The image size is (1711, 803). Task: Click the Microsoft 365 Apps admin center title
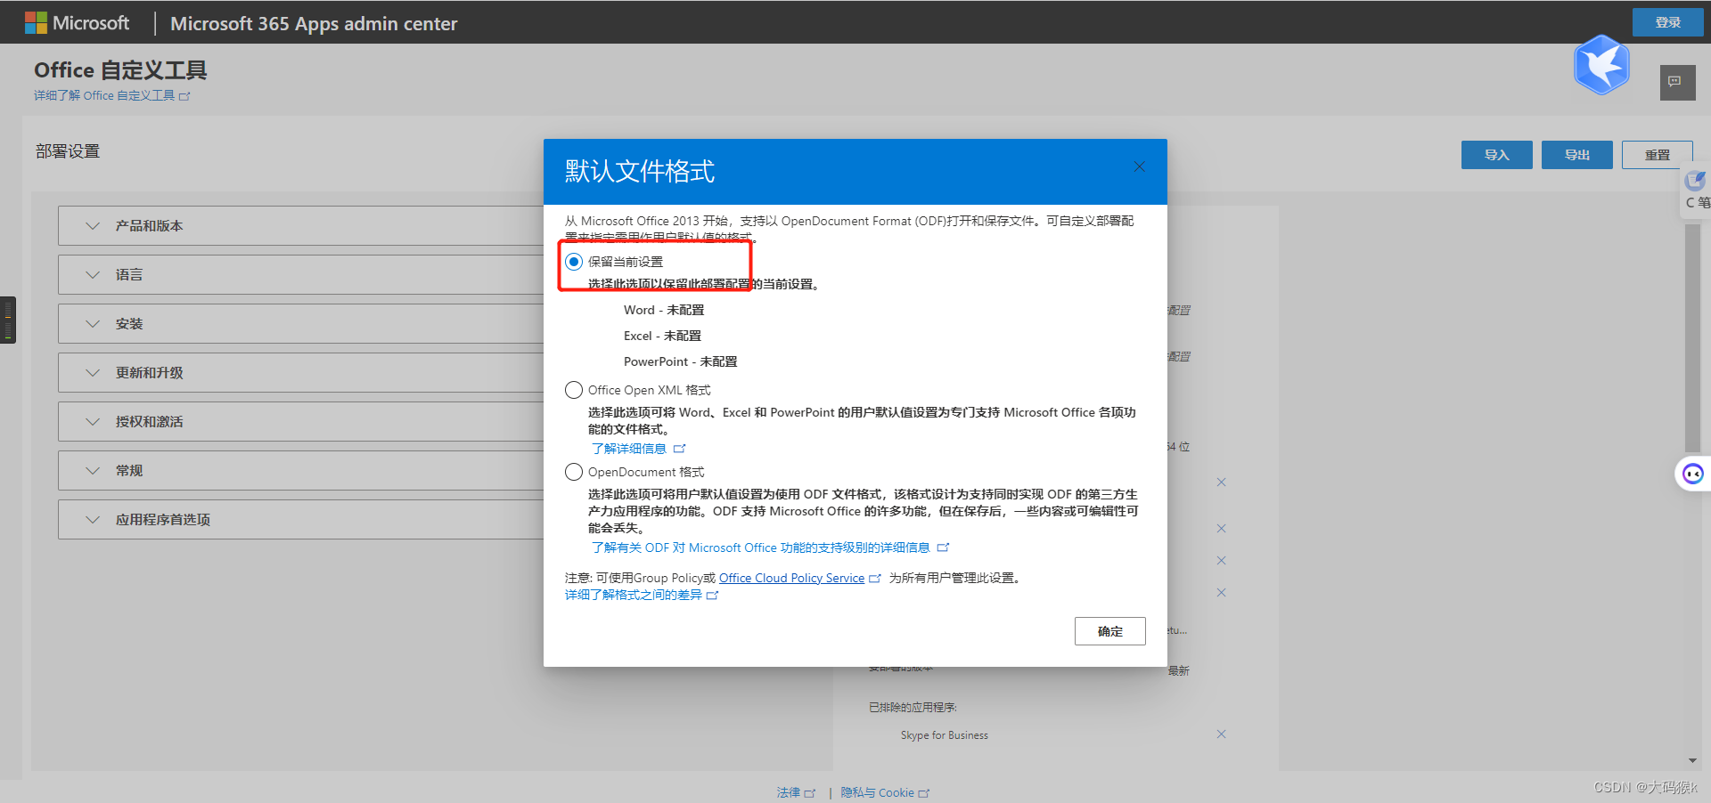[314, 24]
